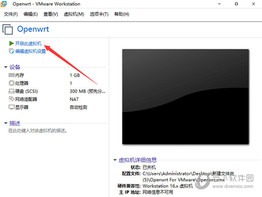Open the 帮助(H) menu
The height and width of the screenshot is (197, 262).
click(122, 14)
